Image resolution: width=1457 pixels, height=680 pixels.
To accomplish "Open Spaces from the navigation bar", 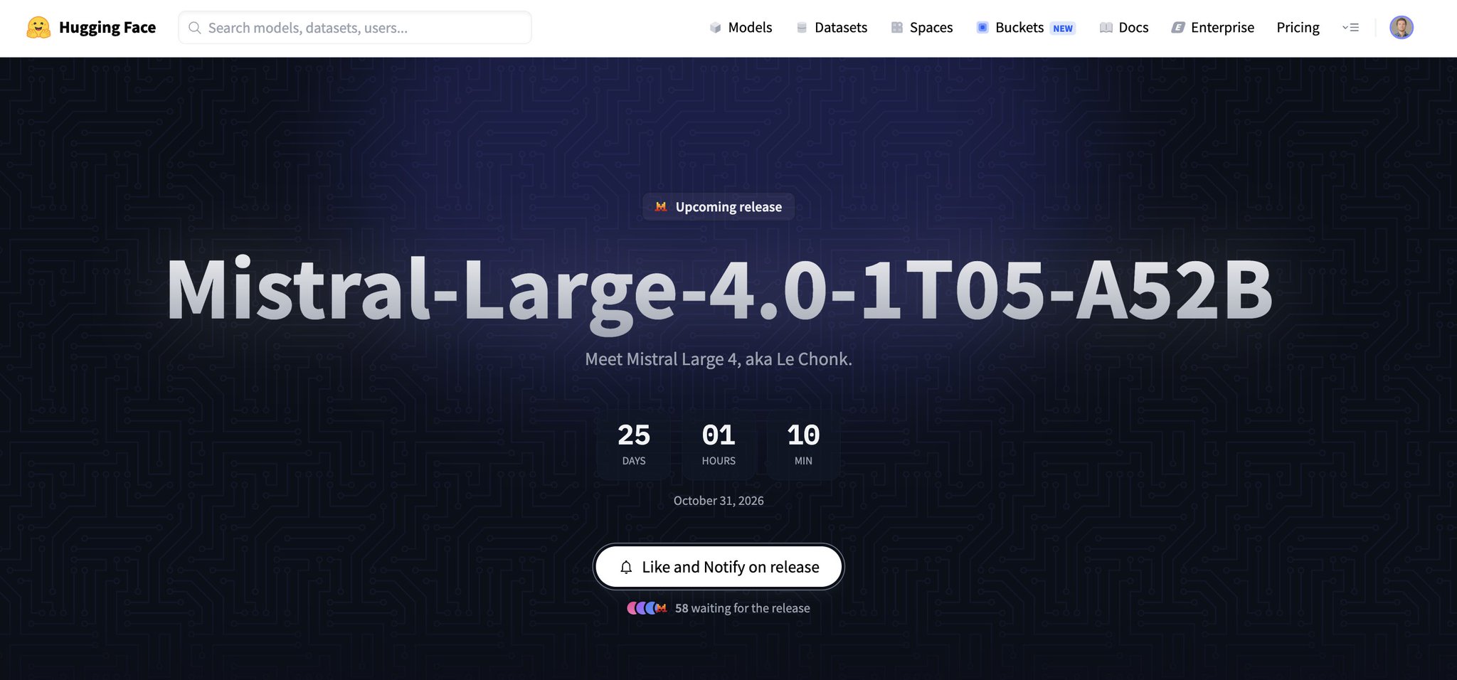I will click(x=931, y=28).
